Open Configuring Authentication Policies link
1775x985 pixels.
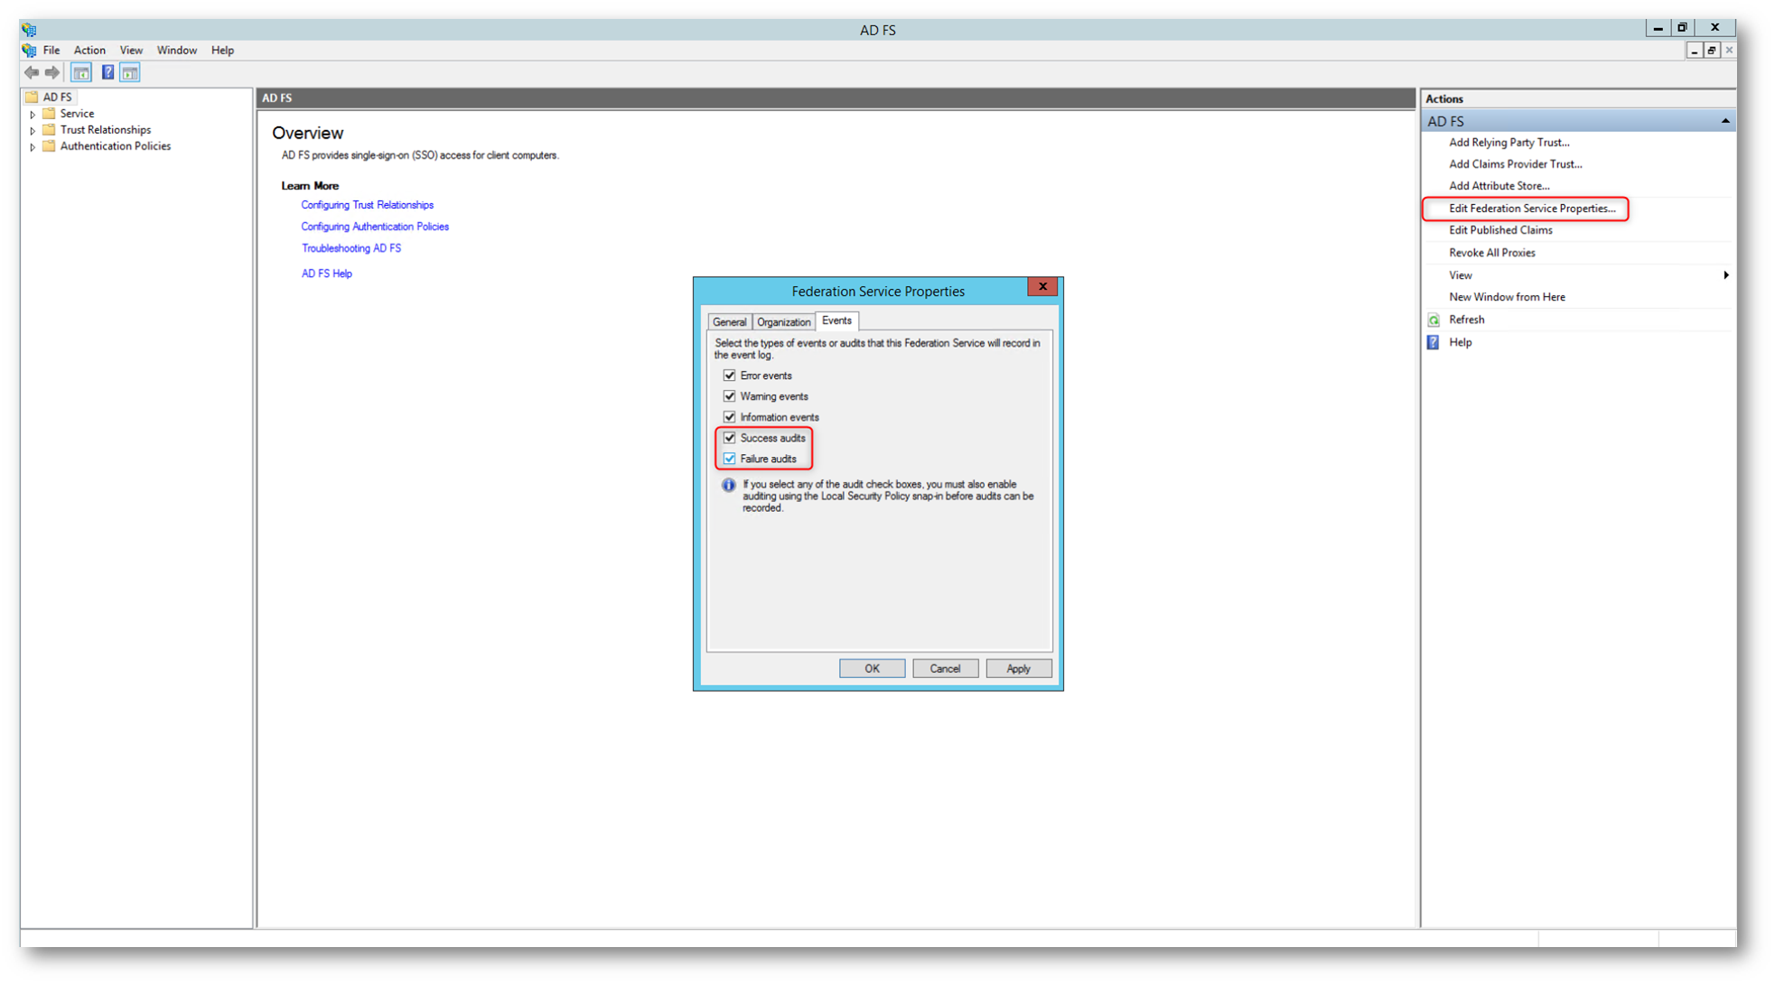point(375,227)
